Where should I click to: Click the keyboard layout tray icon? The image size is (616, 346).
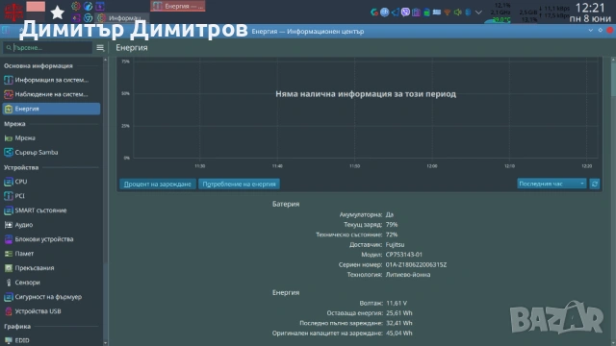coord(437,12)
